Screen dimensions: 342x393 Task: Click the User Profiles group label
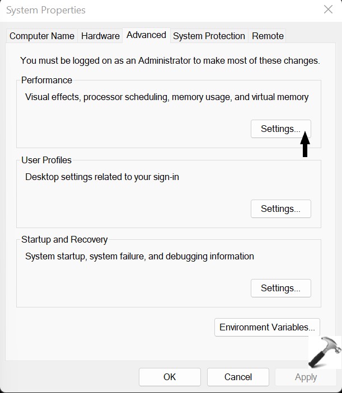46,160
